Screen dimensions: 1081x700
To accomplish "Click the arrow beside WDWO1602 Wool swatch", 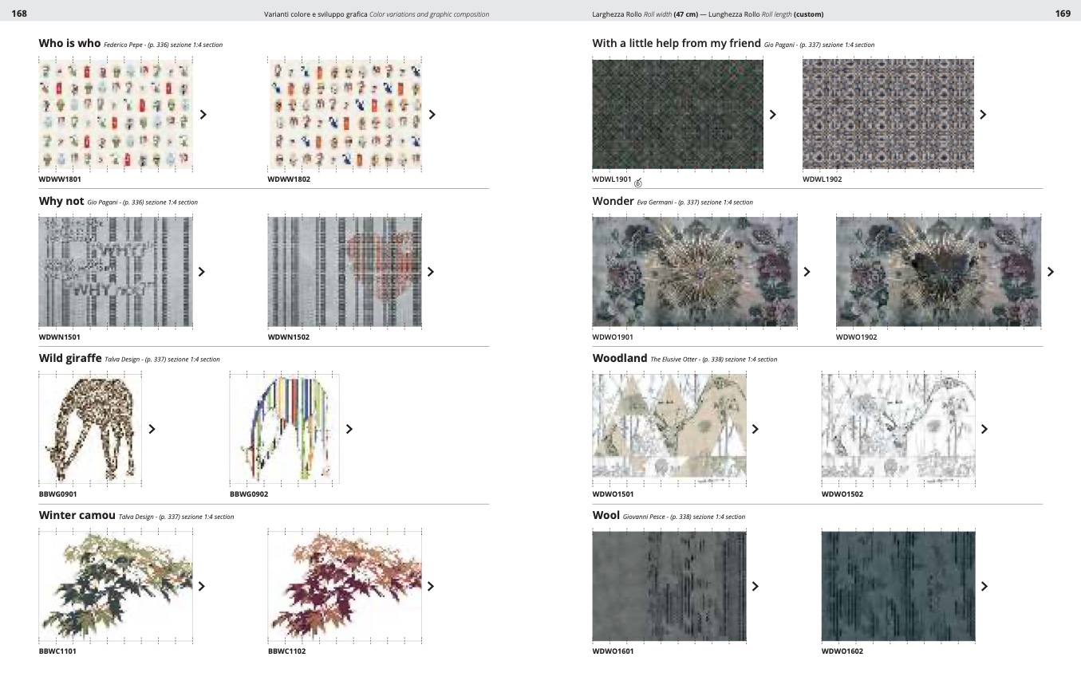I will (x=984, y=587).
